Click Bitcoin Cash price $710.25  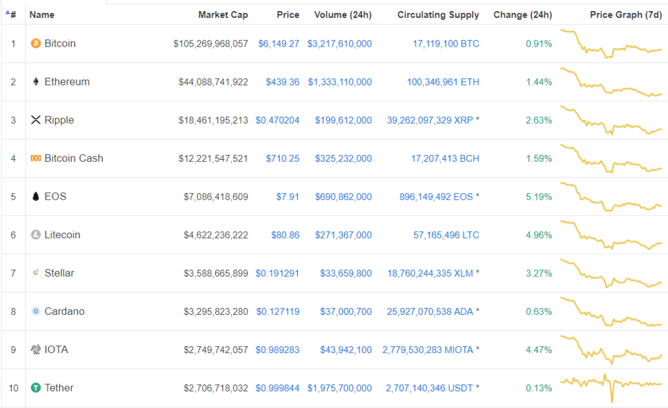pyautogui.click(x=283, y=158)
